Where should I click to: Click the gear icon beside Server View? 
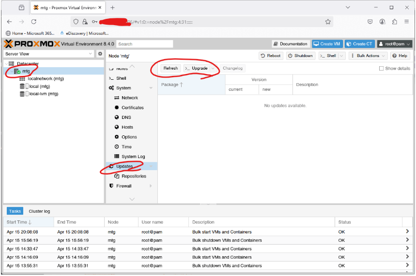click(x=100, y=54)
